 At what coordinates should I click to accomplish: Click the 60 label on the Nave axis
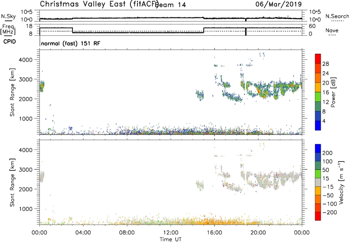pos(312,26)
